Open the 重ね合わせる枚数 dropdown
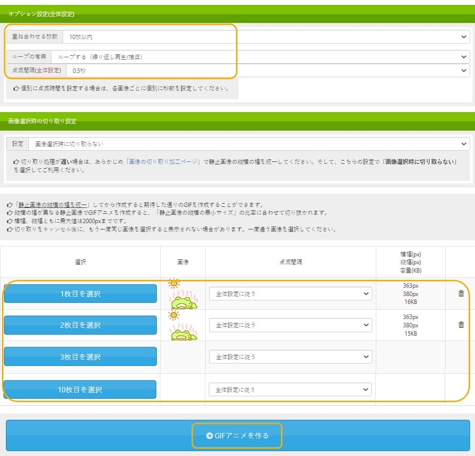 point(266,37)
